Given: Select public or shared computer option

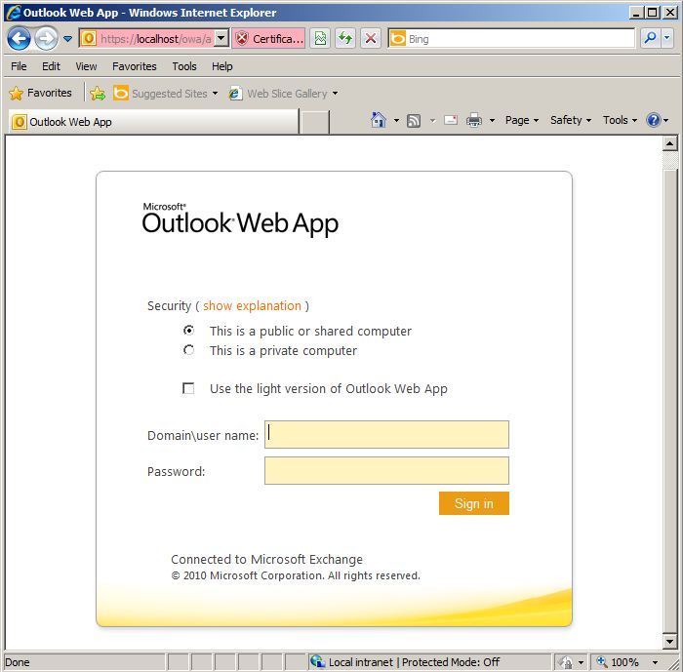Looking at the screenshot, I should point(188,331).
